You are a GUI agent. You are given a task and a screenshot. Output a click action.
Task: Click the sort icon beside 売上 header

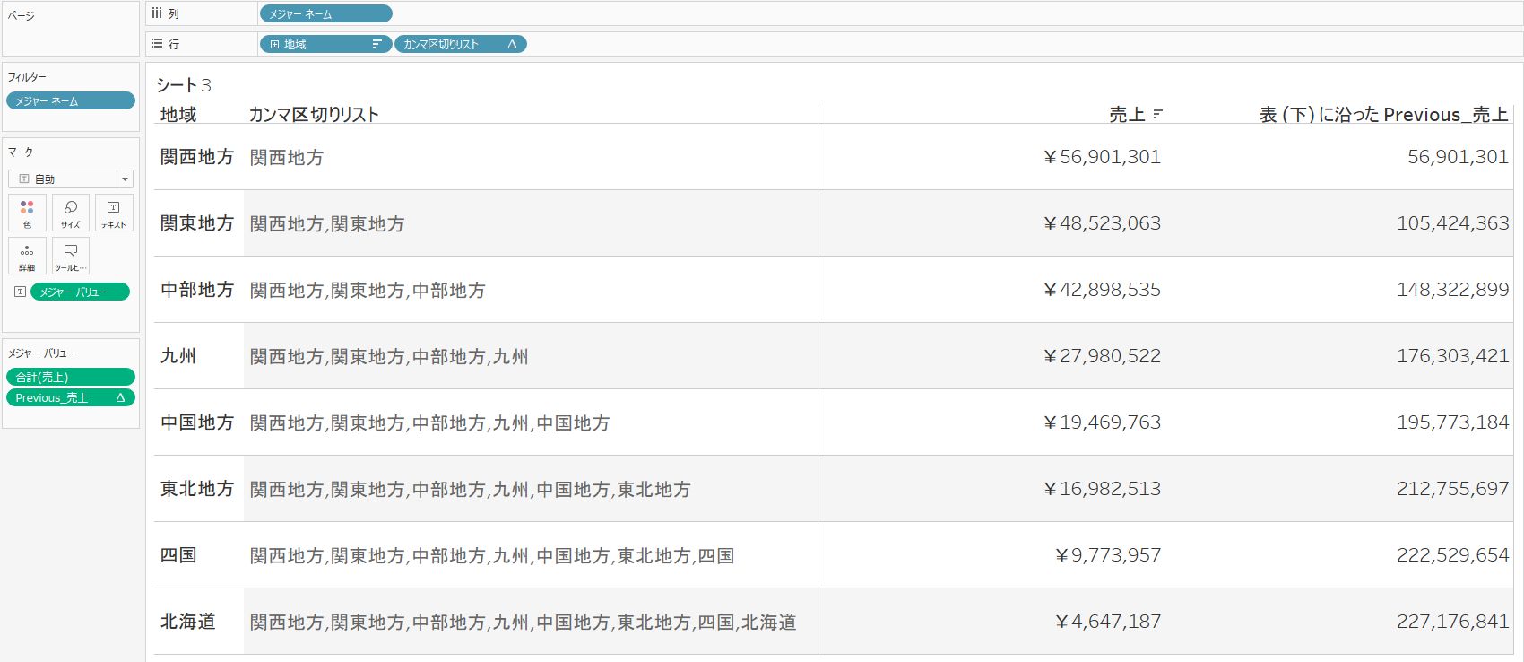[x=1158, y=115]
